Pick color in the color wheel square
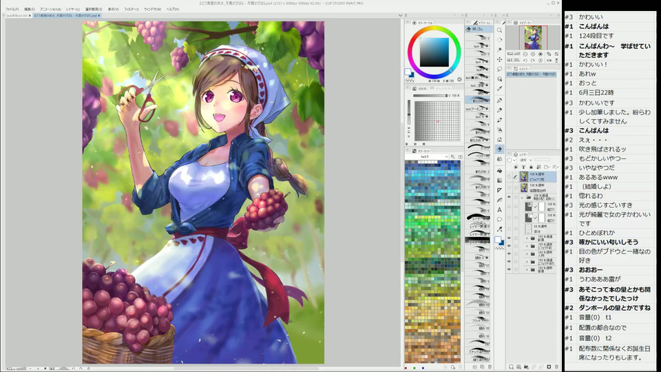The height and width of the screenshot is (372, 661). click(434, 52)
